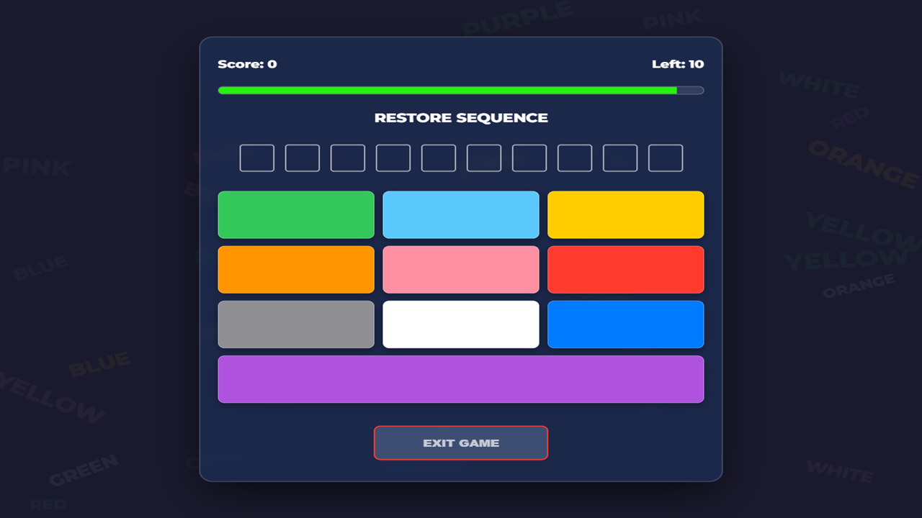Click the fifth empty sequence slot
The height and width of the screenshot is (518, 922).
coord(438,158)
